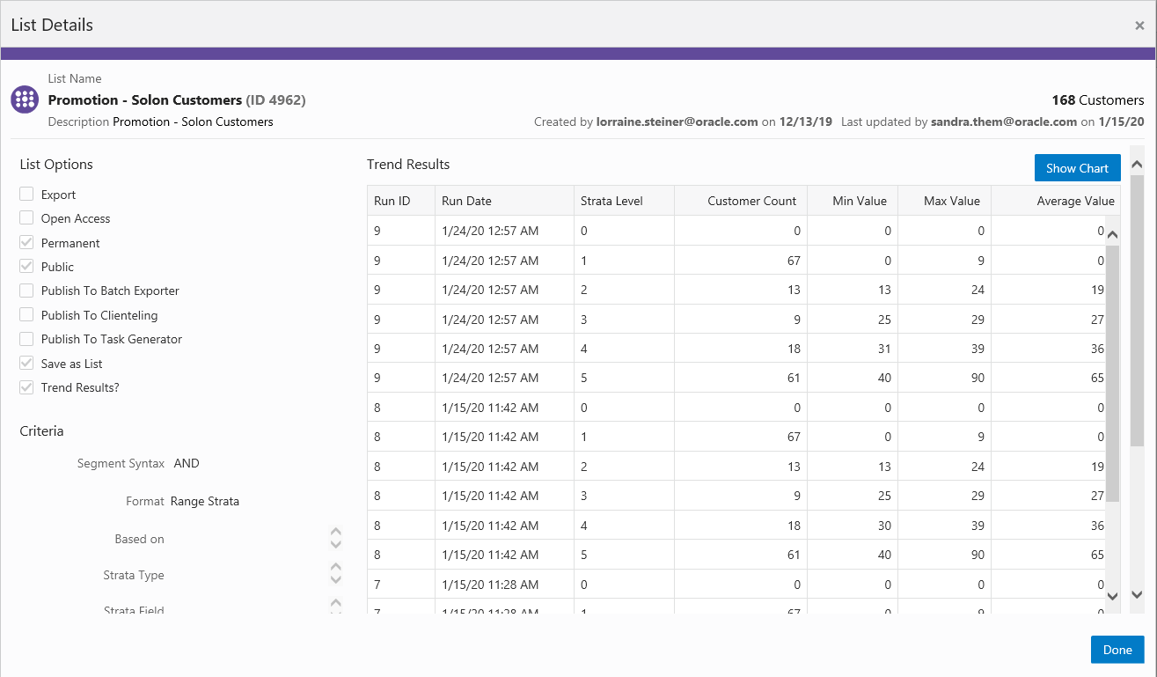Viewport: 1157px width, 677px height.
Task: Click average value 65 in Run 9 strata 5
Action: pyautogui.click(x=1097, y=378)
